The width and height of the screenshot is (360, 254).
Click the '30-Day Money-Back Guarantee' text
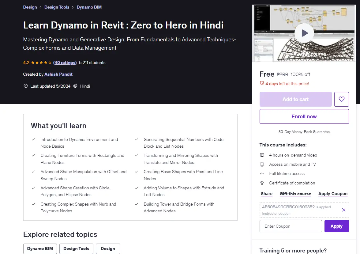[304, 132]
